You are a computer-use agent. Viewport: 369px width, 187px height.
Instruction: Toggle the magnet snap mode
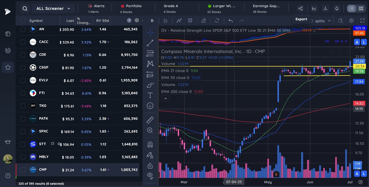click(x=150, y=144)
